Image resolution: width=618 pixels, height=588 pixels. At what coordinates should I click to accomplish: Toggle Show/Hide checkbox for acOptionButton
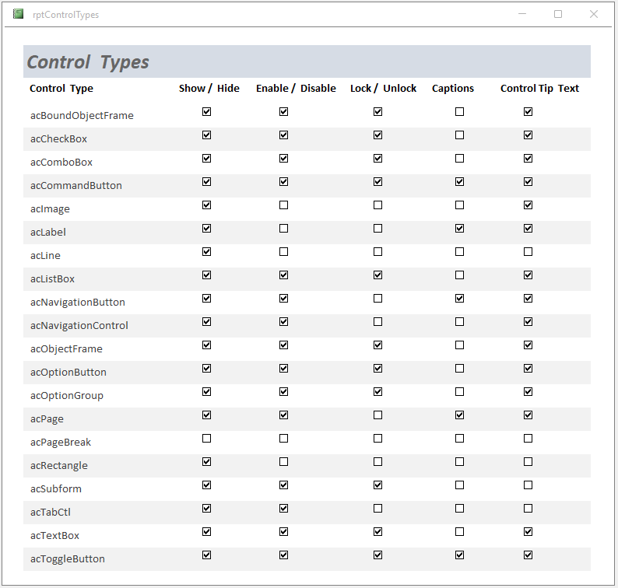206,368
